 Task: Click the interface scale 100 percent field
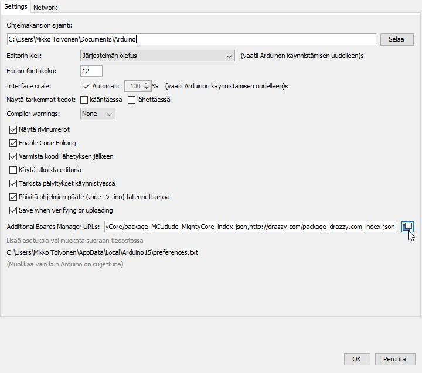pyautogui.click(x=134, y=86)
